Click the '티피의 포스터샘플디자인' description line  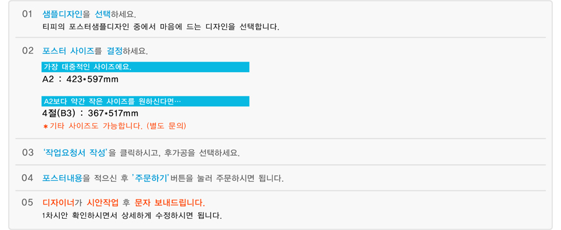(161, 27)
